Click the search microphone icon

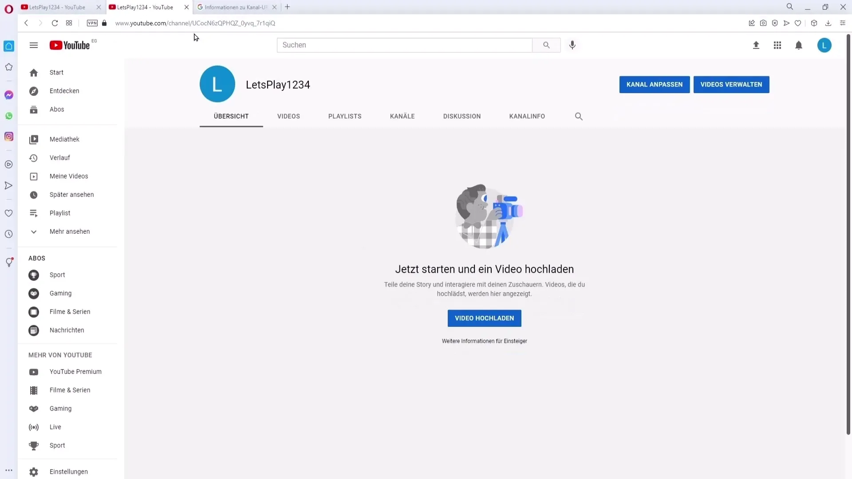[x=572, y=44]
